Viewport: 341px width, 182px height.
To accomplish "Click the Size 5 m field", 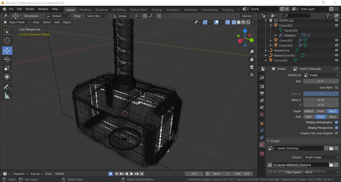I will [321, 81].
